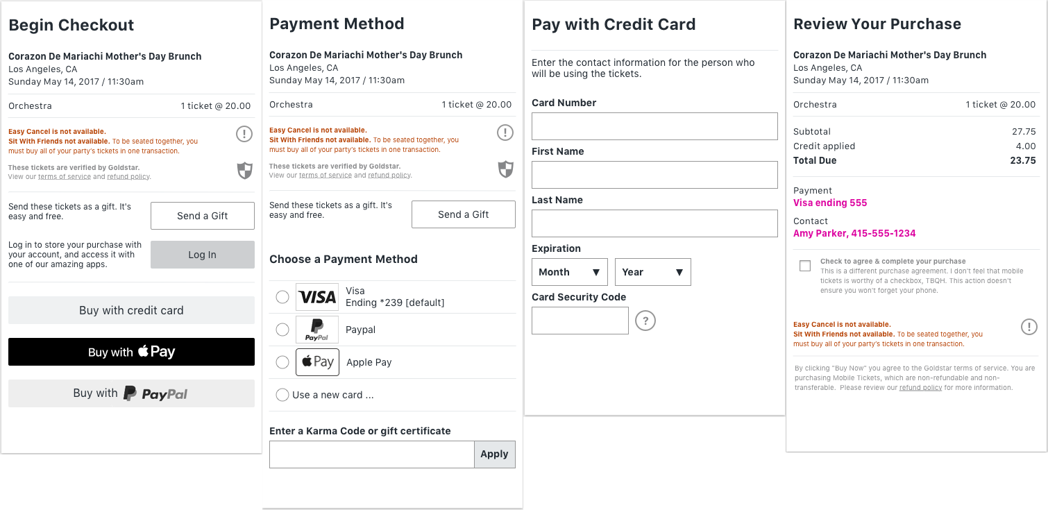This screenshot has height=510, width=1048.
Task: Click the alert icon in Review Your Purchase
Action: click(x=1029, y=327)
